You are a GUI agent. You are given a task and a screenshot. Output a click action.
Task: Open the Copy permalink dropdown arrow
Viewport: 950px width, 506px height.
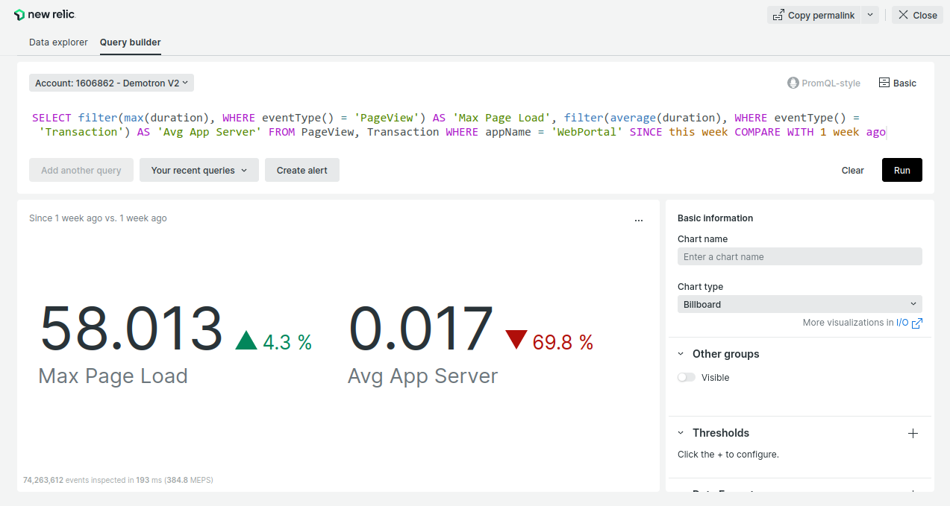(x=870, y=15)
